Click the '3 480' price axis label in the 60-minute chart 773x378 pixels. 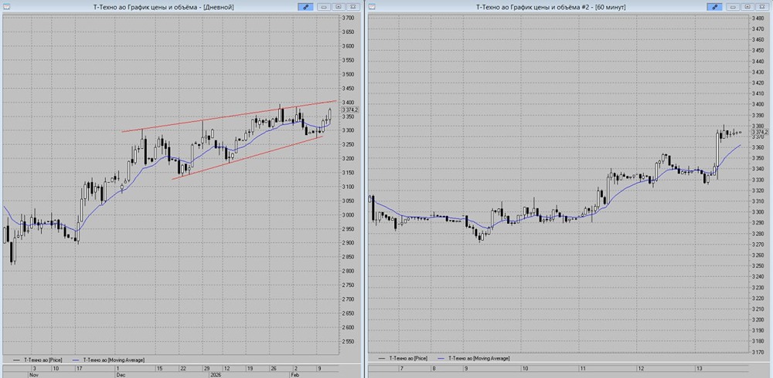[759, 19]
